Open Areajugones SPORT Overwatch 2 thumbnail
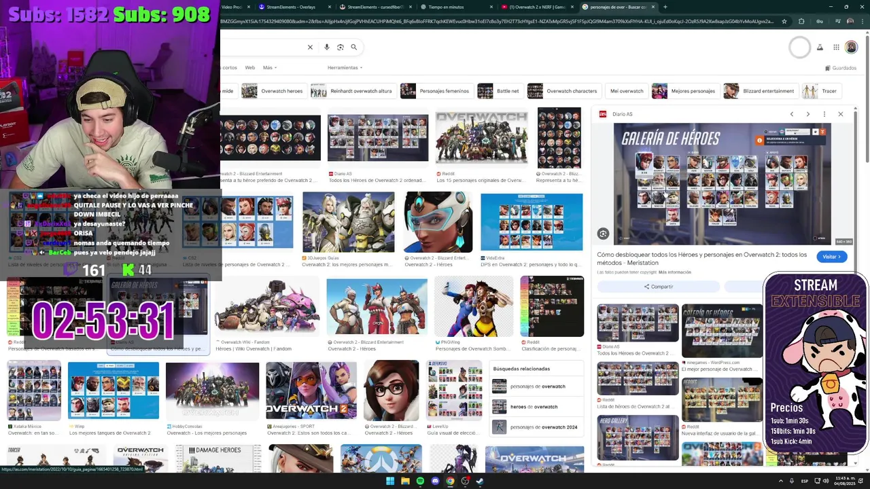 point(311,391)
